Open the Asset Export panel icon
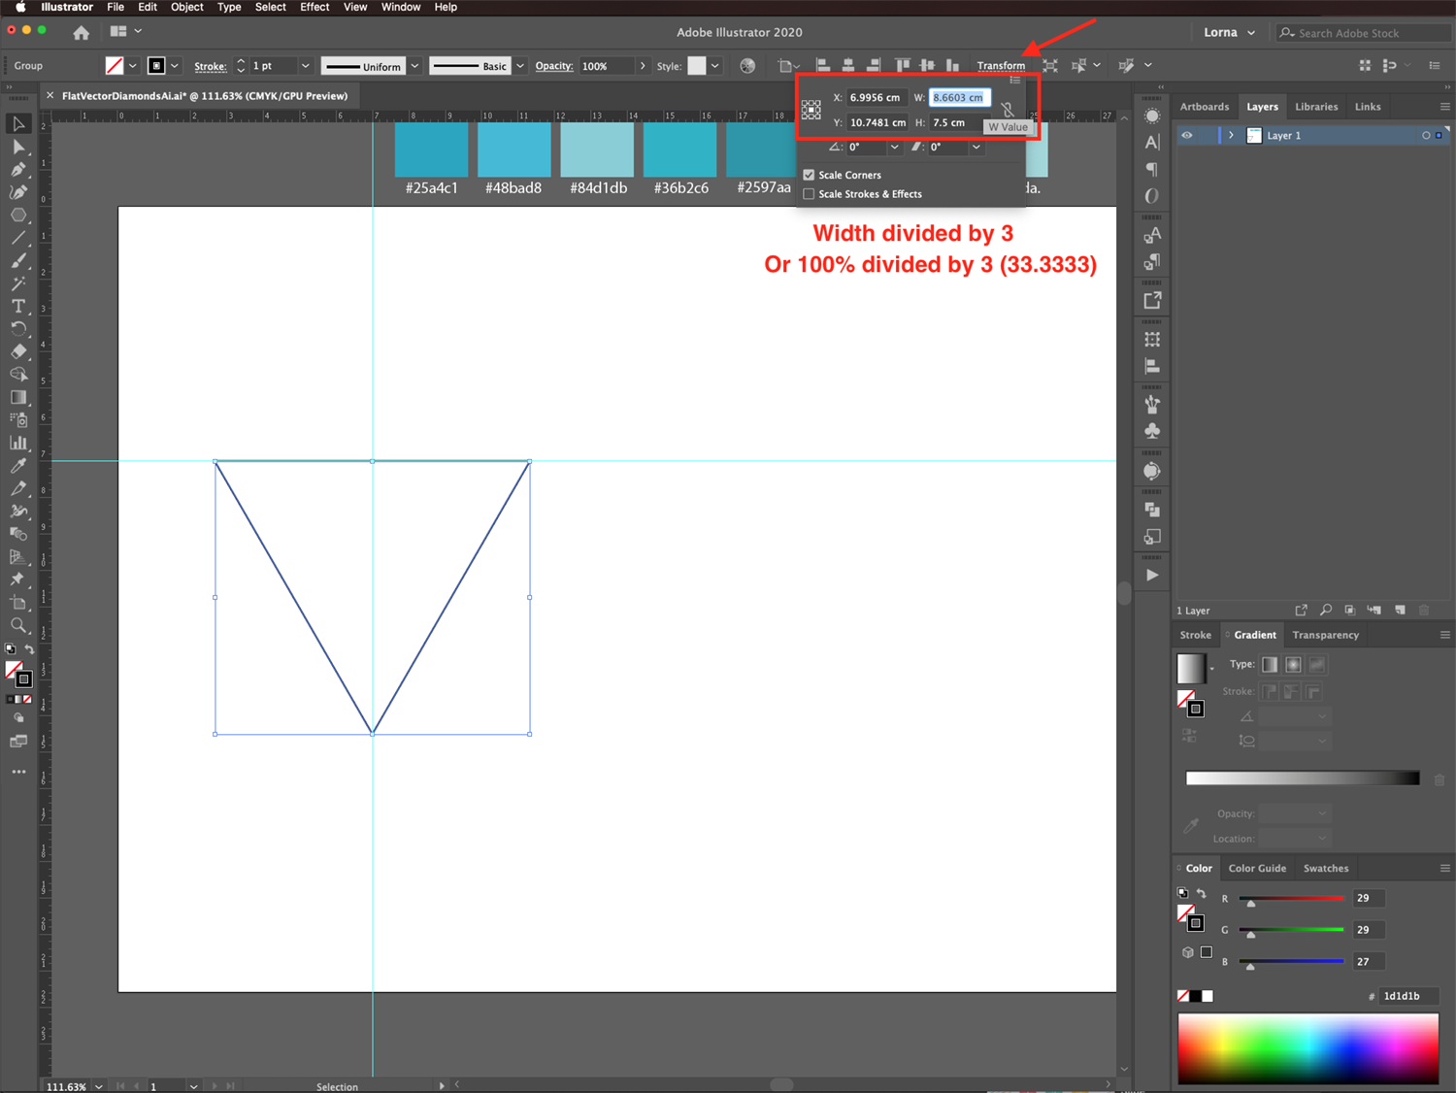Image resolution: width=1456 pixels, height=1093 pixels. (x=1152, y=301)
